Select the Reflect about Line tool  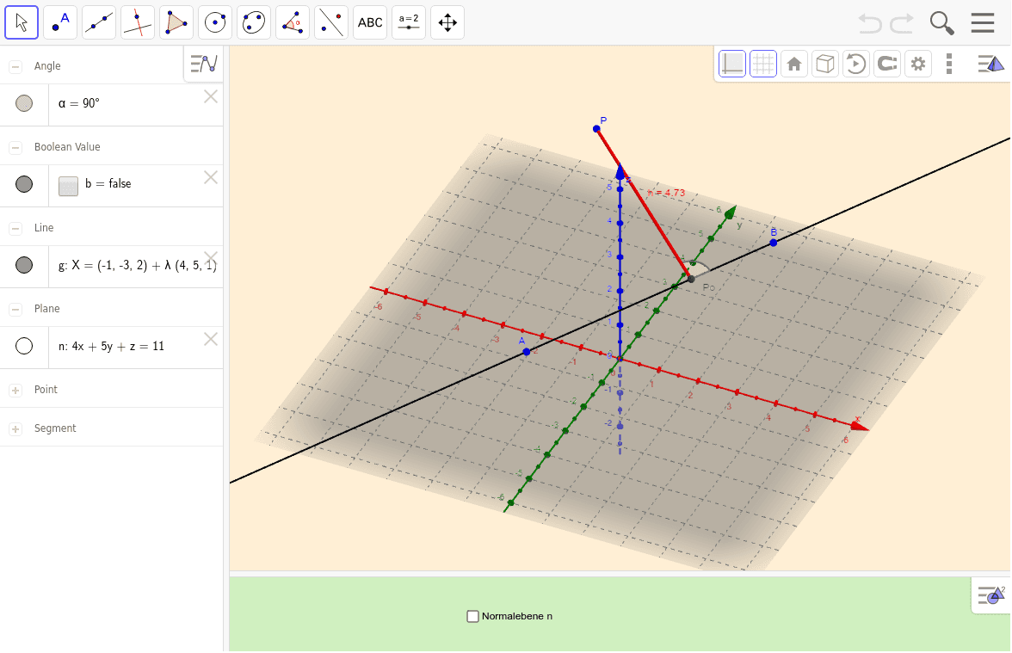331,22
